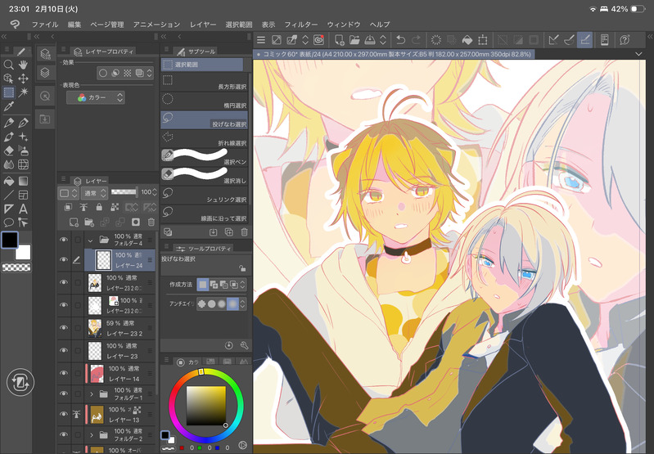The width and height of the screenshot is (654, 454).
Task: Hide layer レイヤー 23 2 eye icon
Action: coord(64,328)
